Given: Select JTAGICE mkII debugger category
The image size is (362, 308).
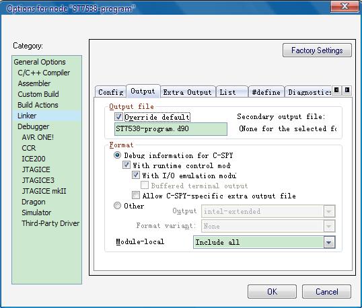Looking at the screenshot, I should pos(44,191).
